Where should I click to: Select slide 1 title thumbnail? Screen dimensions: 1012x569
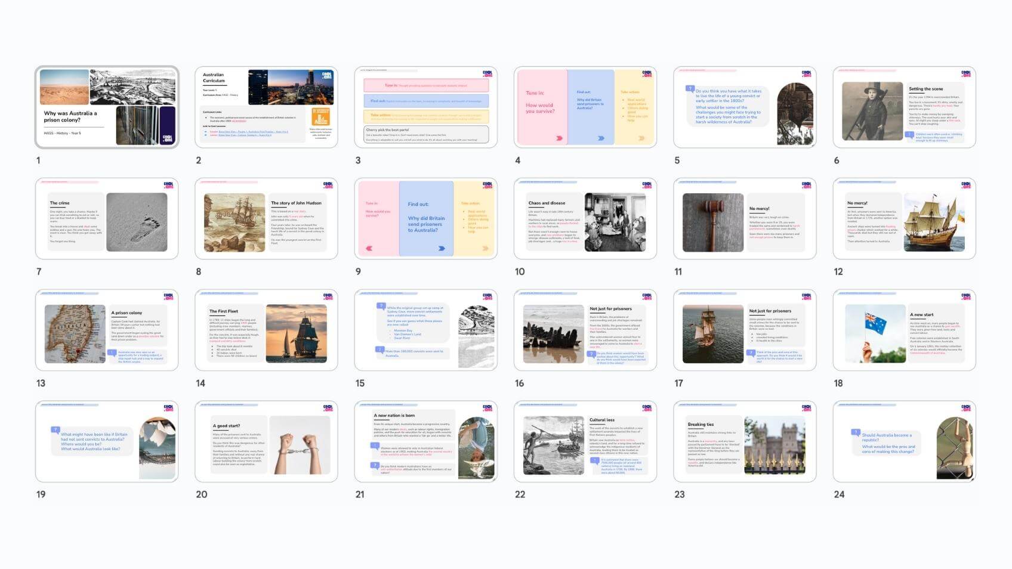point(107,107)
